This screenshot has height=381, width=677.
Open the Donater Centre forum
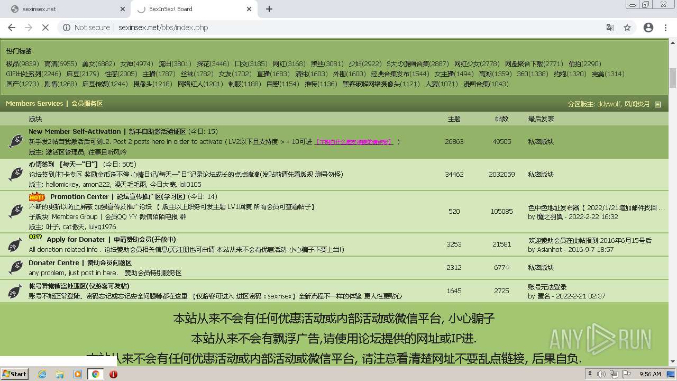[x=80, y=262]
